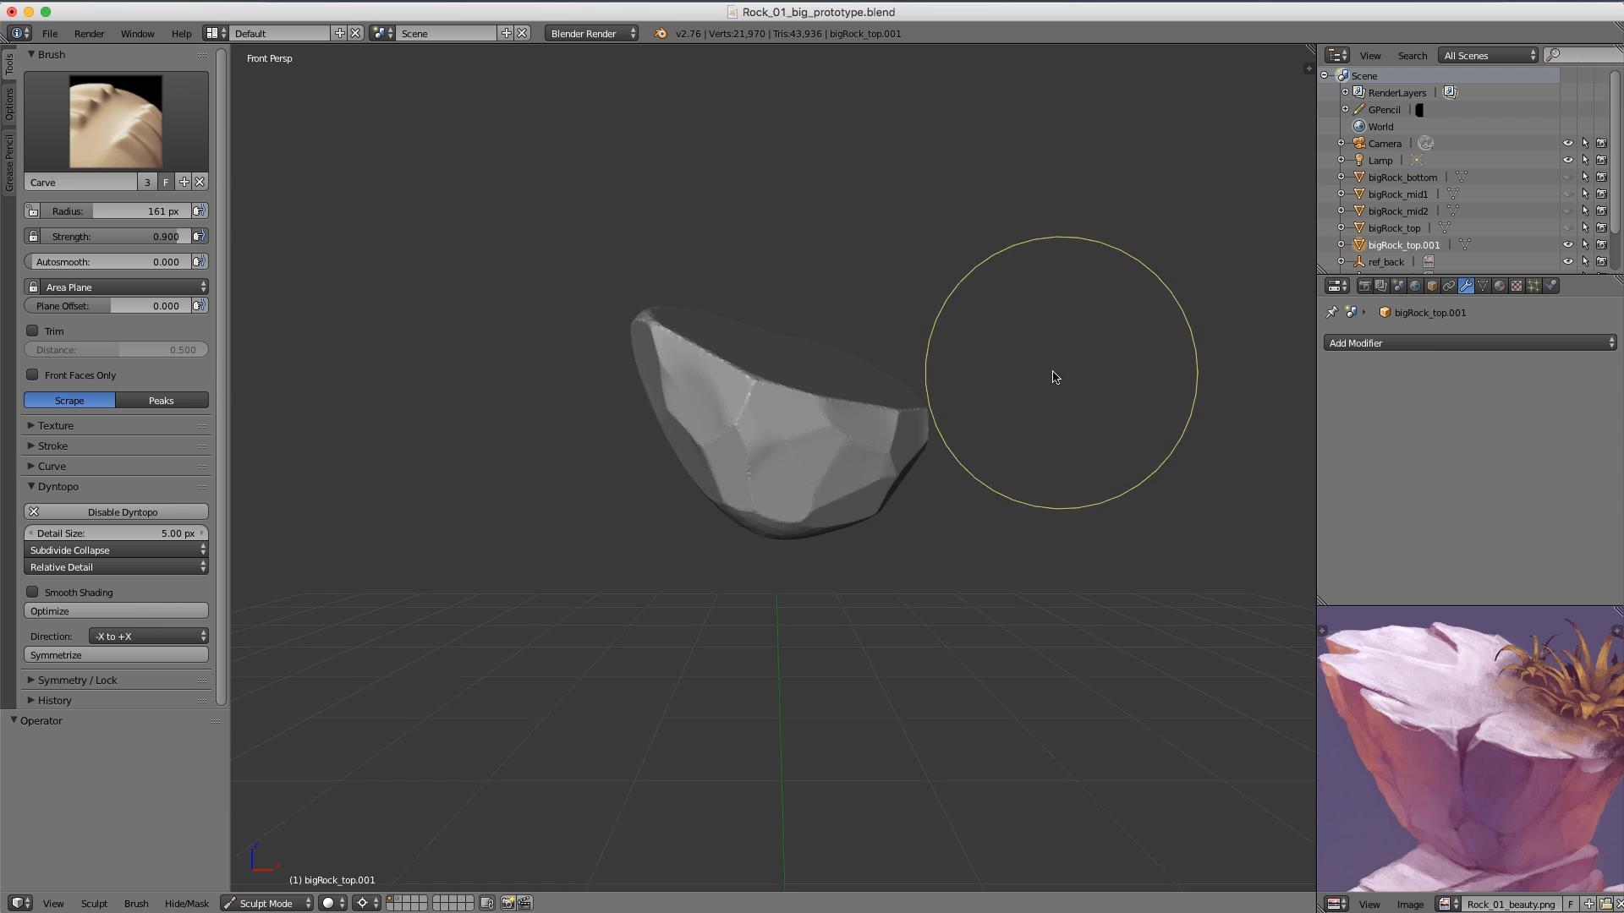Pin the properties context with pushpin
The height and width of the screenshot is (913, 1624).
pos(1331,312)
